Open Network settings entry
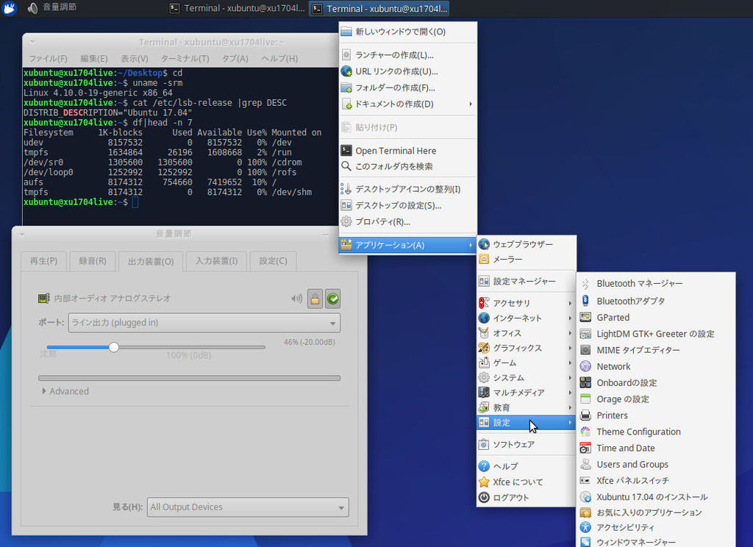The width and height of the screenshot is (753, 547). point(655,366)
